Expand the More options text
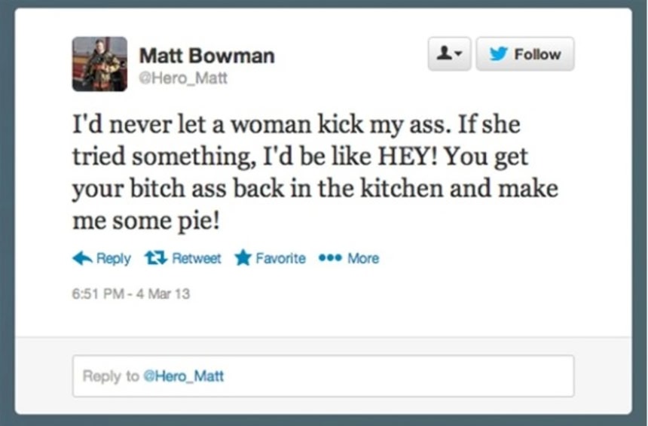 (x=363, y=258)
